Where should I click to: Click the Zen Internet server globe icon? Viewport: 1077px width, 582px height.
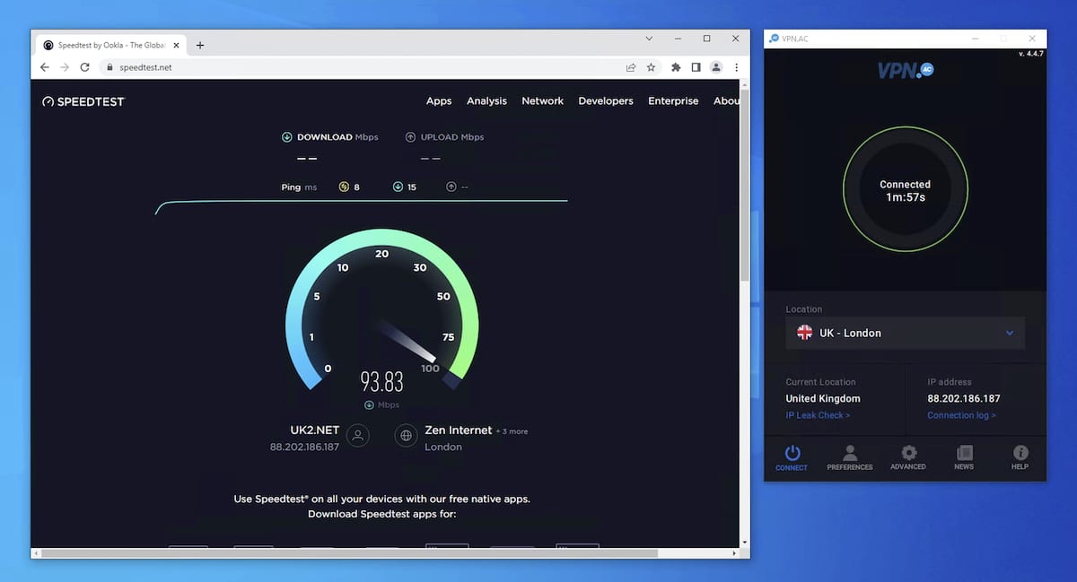[x=407, y=436]
